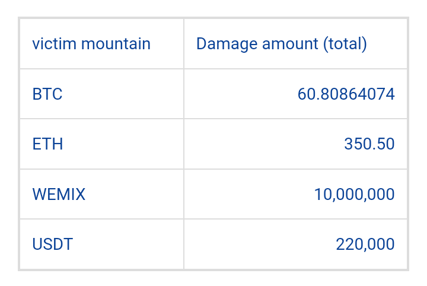This screenshot has width=427, height=286.
Task: Click the 220,000 damage value
Action: pyautogui.click(x=365, y=244)
